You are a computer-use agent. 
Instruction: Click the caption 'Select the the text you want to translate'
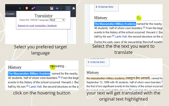(x=123, y=49)
